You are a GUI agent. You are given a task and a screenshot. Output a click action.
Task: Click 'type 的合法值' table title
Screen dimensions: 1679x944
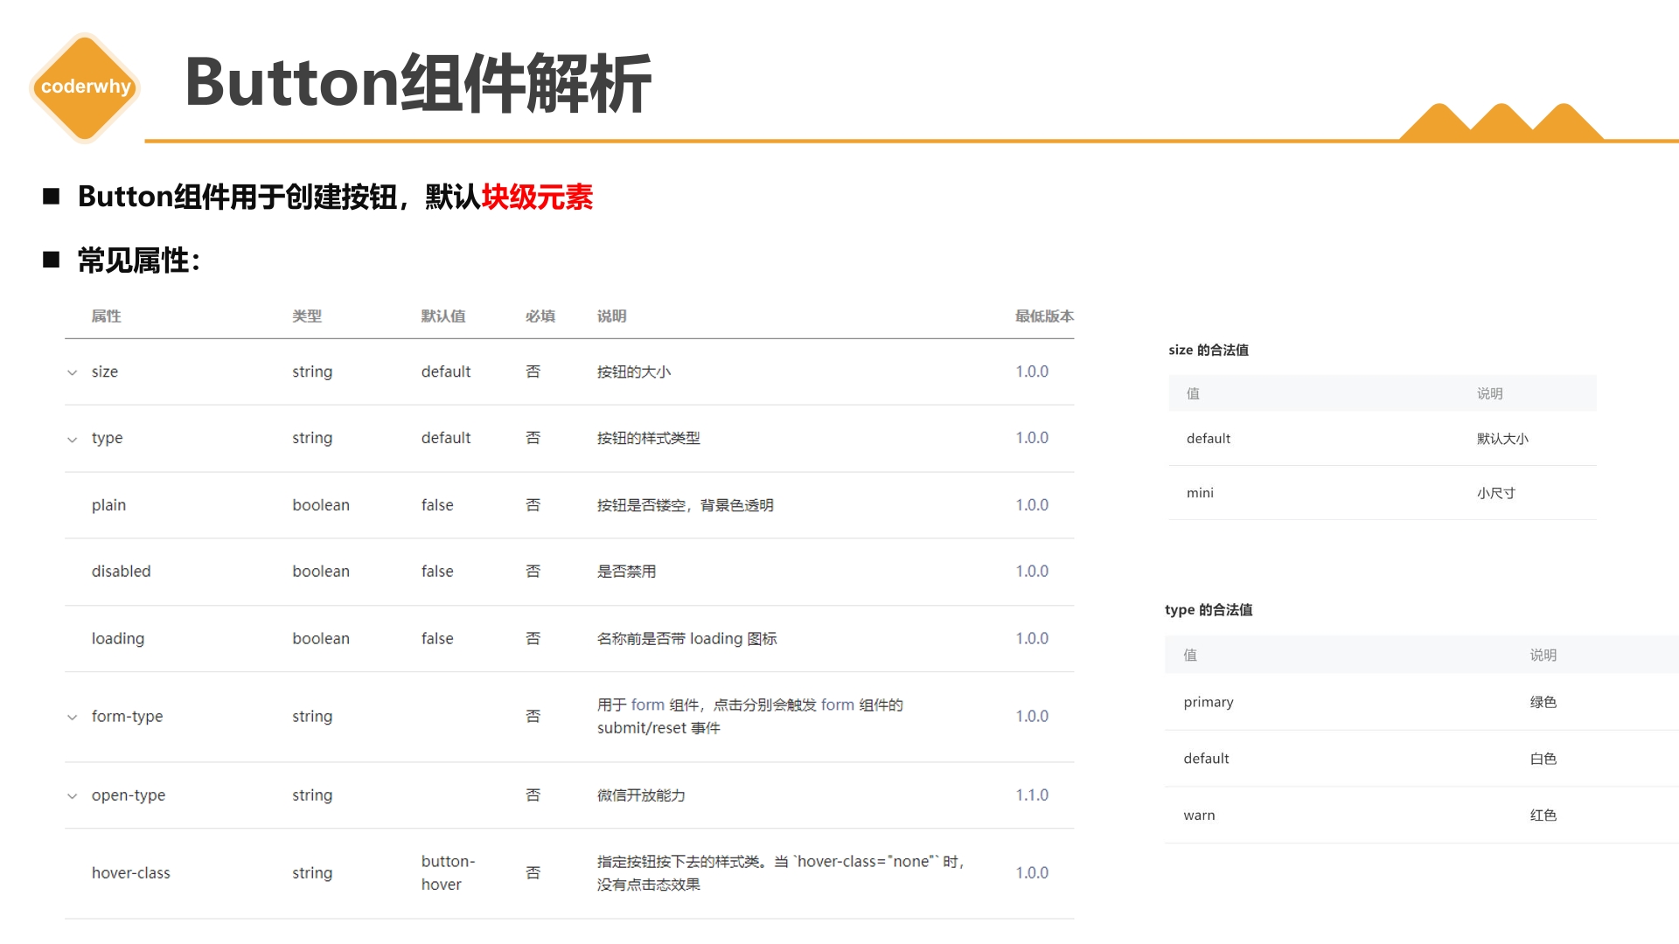click(x=1209, y=609)
